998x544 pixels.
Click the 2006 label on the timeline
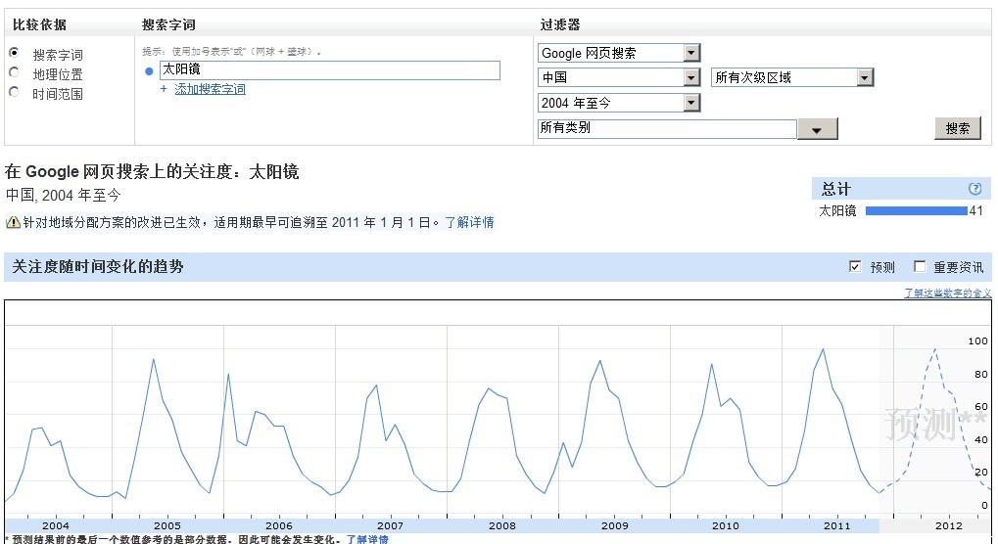pos(279,525)
